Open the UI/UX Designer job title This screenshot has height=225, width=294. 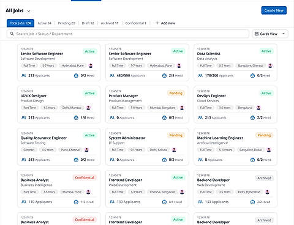point(34,96)
